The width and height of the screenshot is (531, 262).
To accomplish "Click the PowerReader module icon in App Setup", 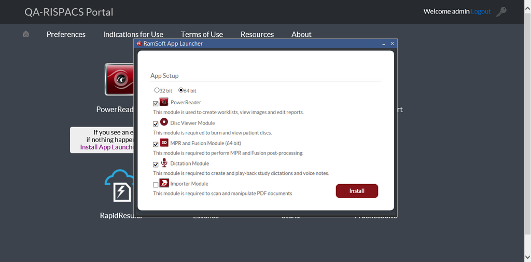I will click(164, 102).
